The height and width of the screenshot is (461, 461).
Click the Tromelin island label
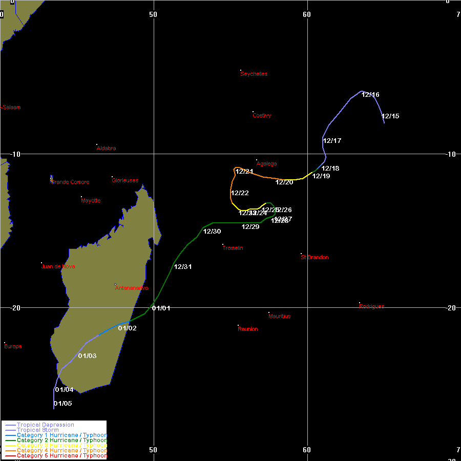pyautogui.click(x=233, y=248)
